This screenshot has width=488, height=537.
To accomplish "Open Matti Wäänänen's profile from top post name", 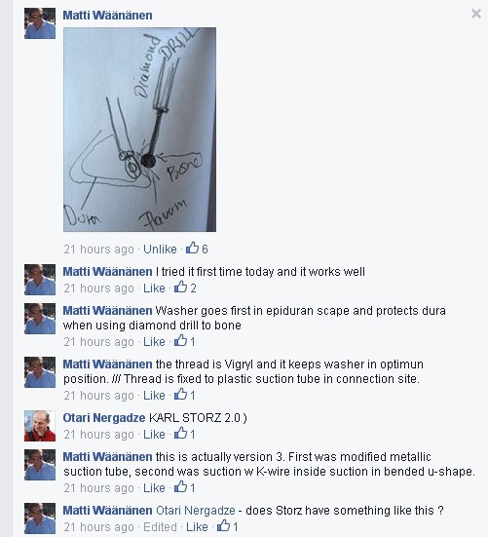I will pyautogui.click(x=107, y=15).
